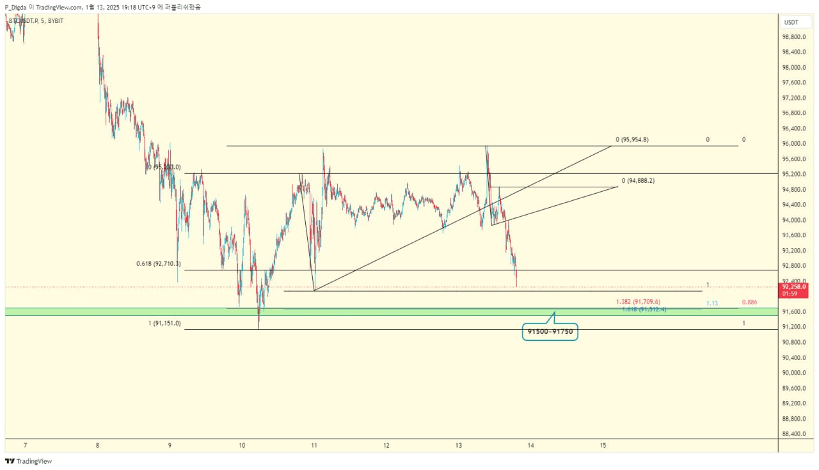This screenshot has height=470, width=819.
Task: Click the TradingView logo at bottom left
Action: pyautogui.click(x=28, y=461)
